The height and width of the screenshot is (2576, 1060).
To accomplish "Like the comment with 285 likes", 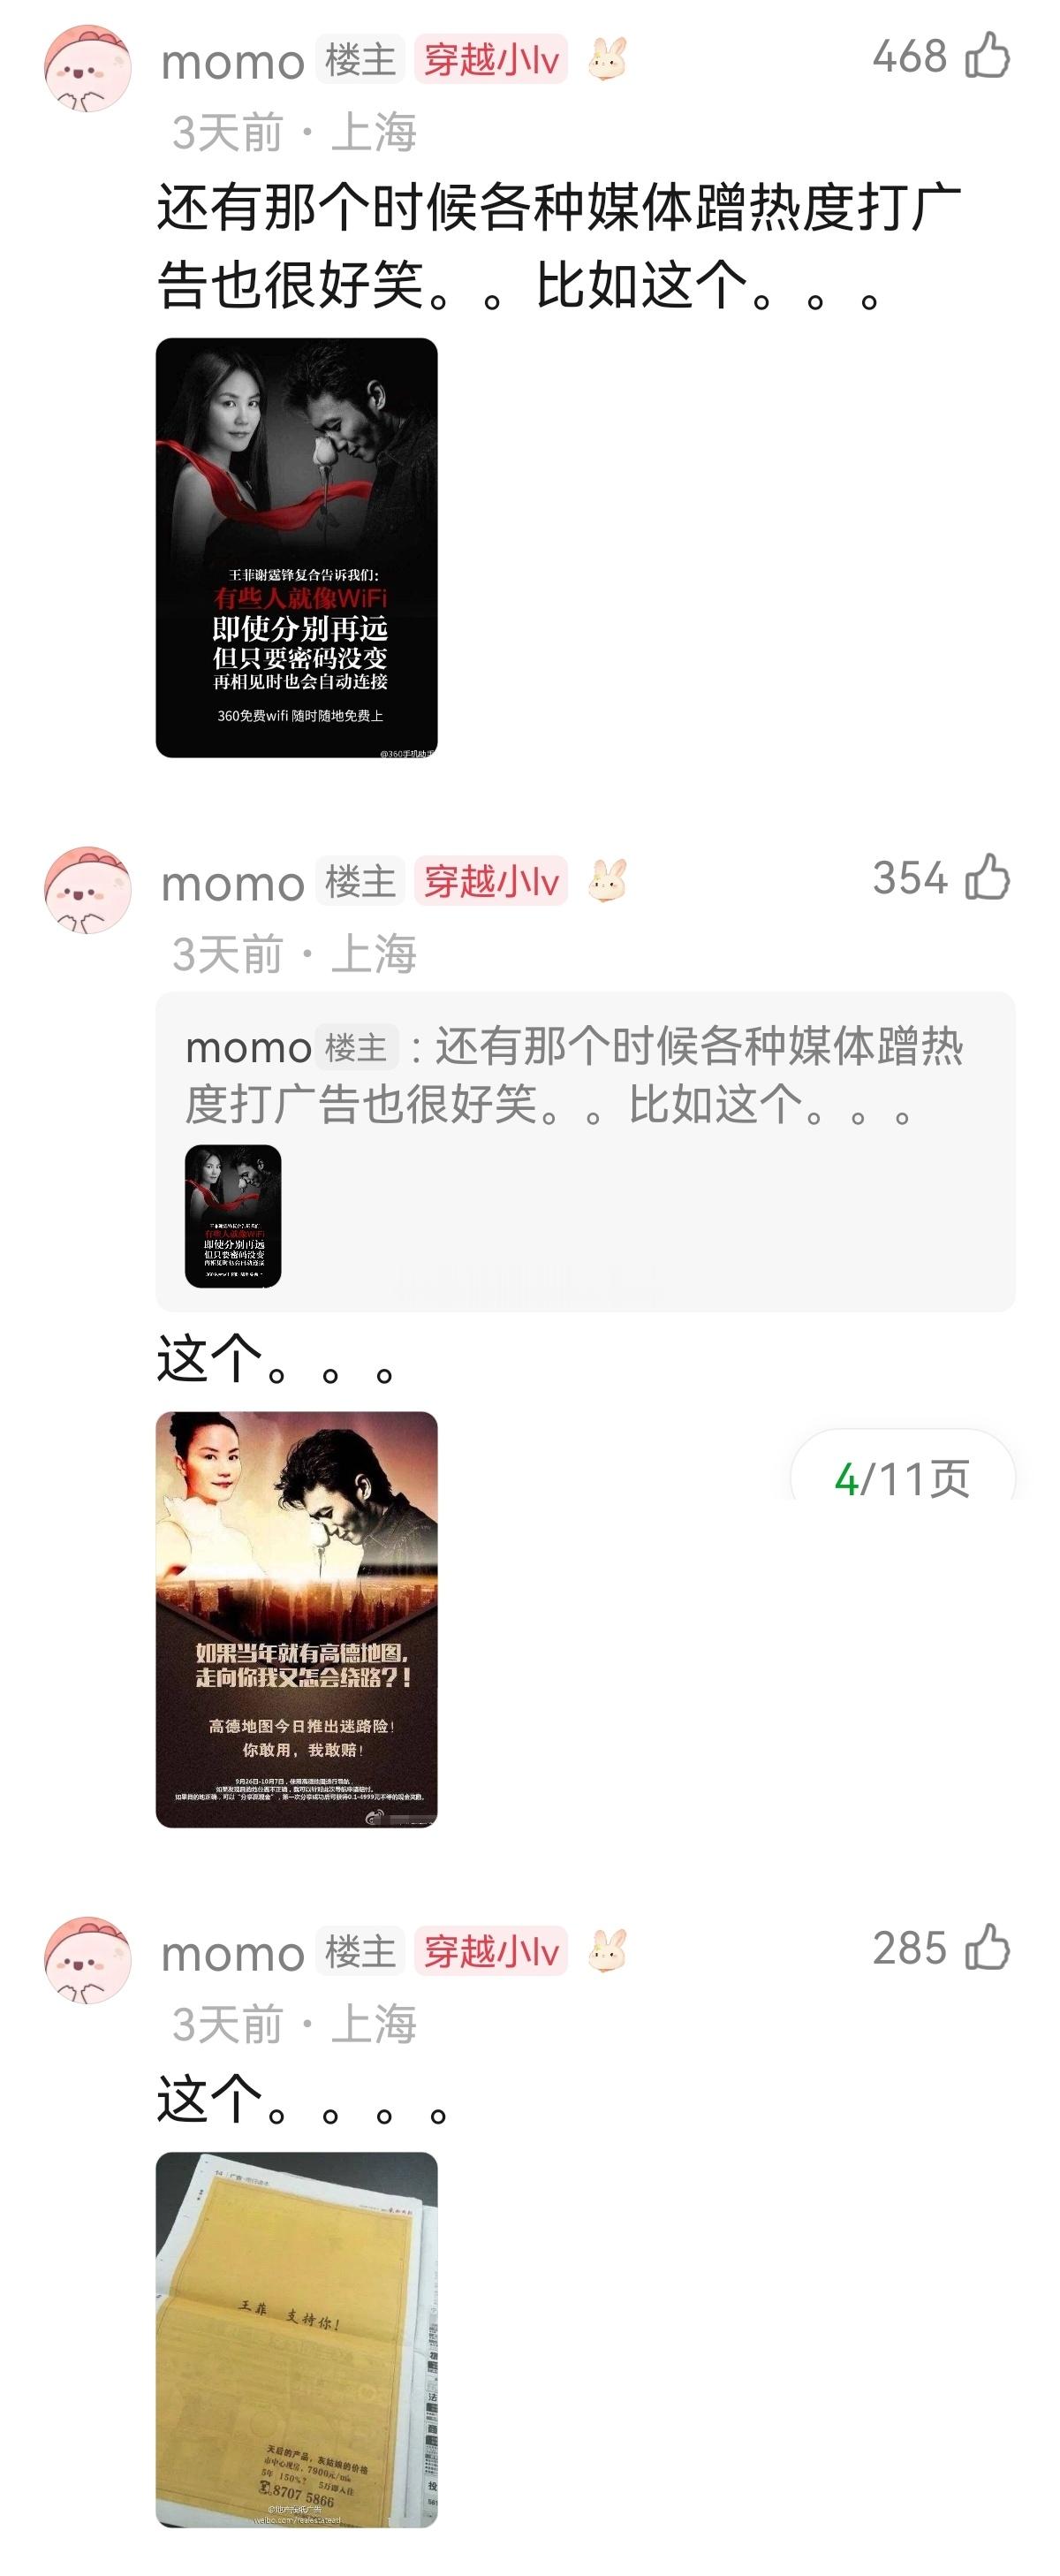I will click(x=988, y=1947).
